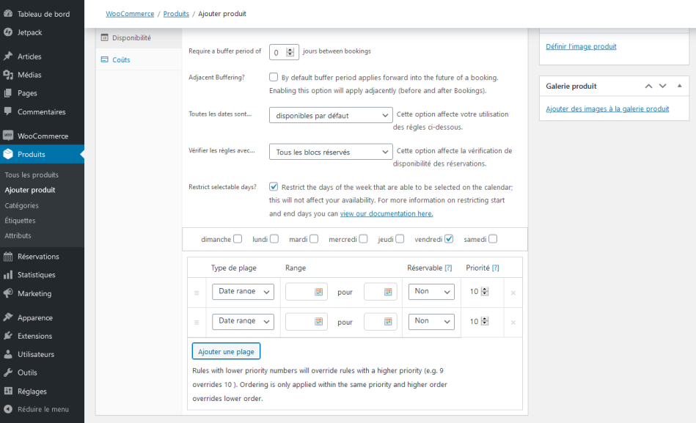696x423 pixels.
Task: Enable the Adjacent Buffering checkbox
Action: [274, 77]
